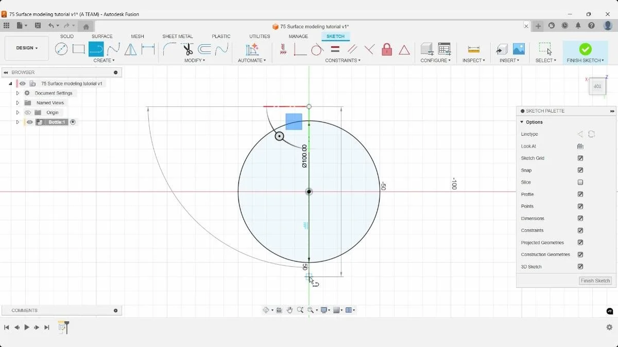Screen dimensions: 618x347
Task: Enable the Slice checkbox
Action: [580, 182]
